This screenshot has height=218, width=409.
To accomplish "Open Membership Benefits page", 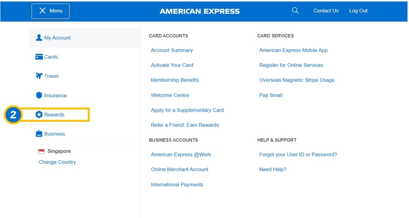I will coord(175,80).
